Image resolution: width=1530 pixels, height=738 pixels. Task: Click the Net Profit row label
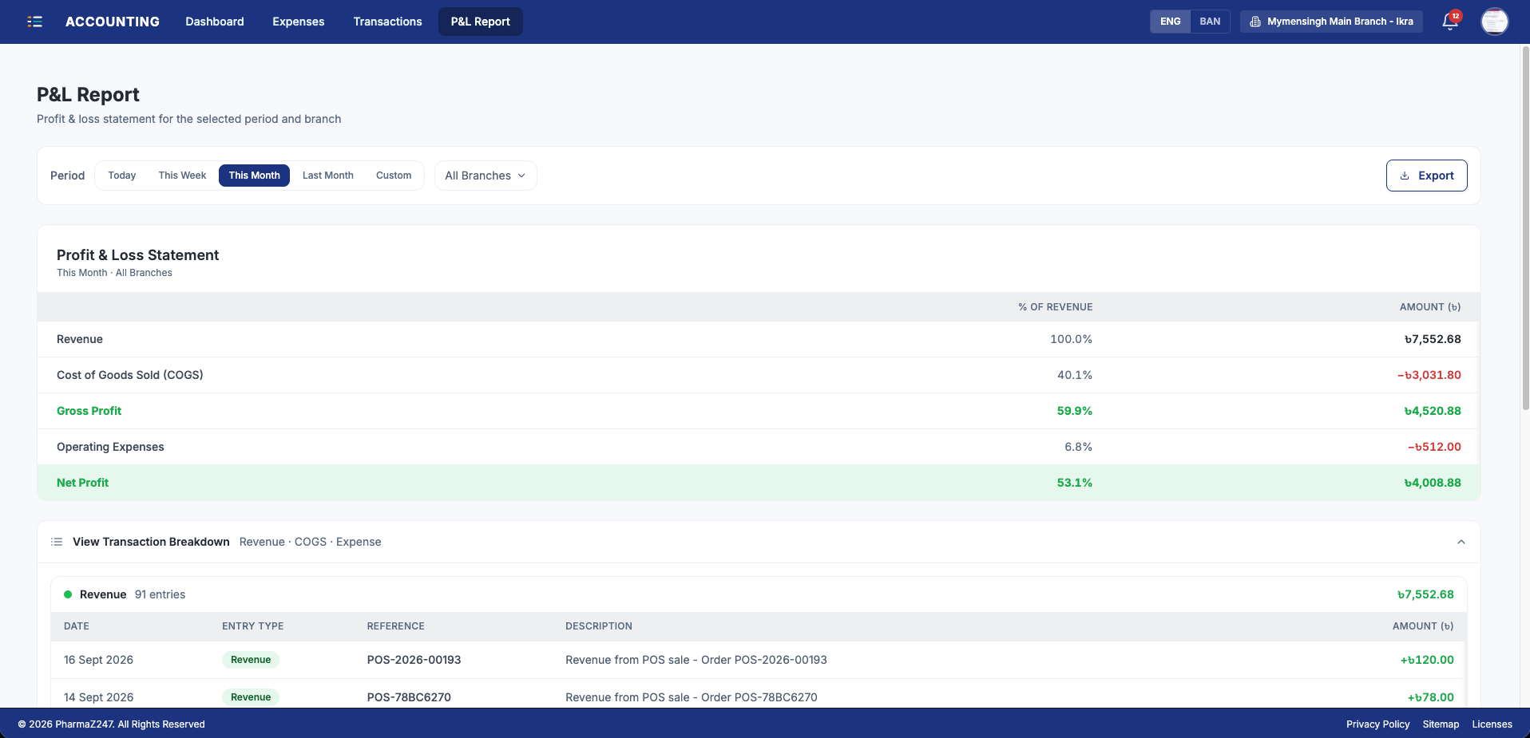point(82,483)
